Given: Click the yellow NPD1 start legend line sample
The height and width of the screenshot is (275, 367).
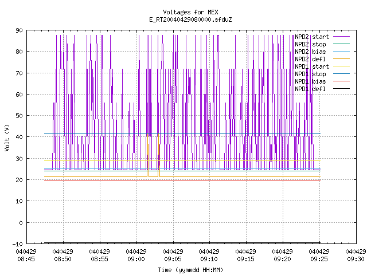Looking at the screenshot, I should (341, 66).
